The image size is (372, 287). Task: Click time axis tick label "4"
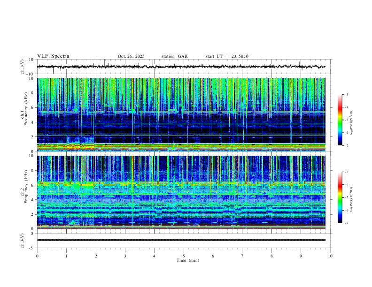(x=154, y=256)
